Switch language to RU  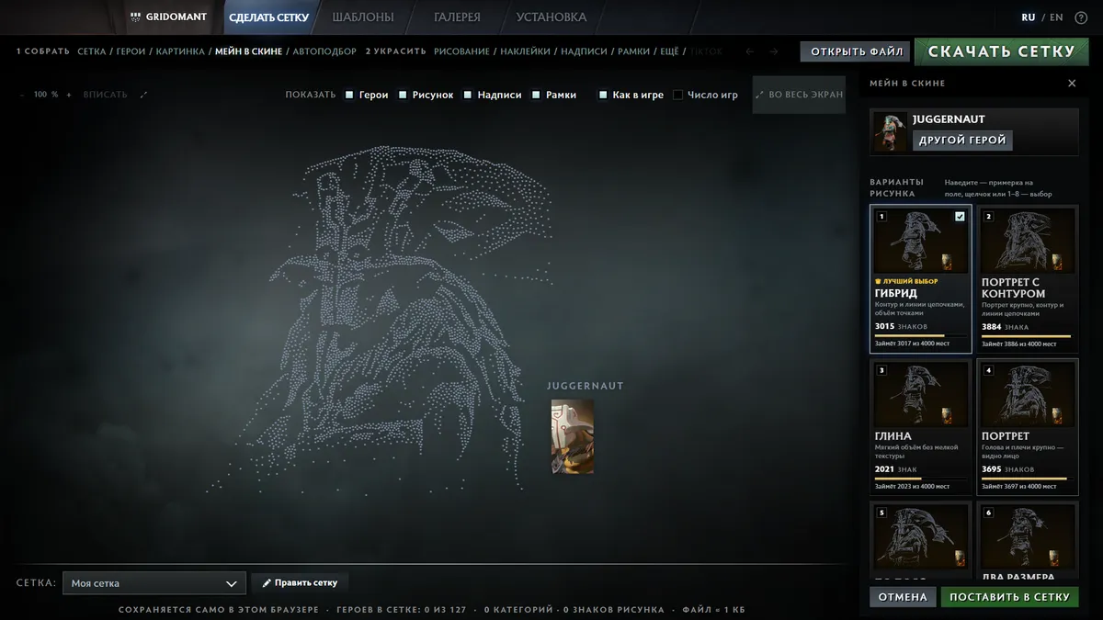(x=1029, y=17)
